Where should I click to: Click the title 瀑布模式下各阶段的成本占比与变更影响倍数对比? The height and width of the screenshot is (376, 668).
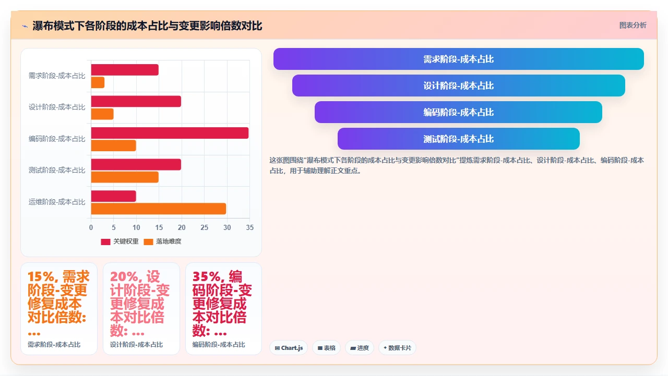point(147,26)
